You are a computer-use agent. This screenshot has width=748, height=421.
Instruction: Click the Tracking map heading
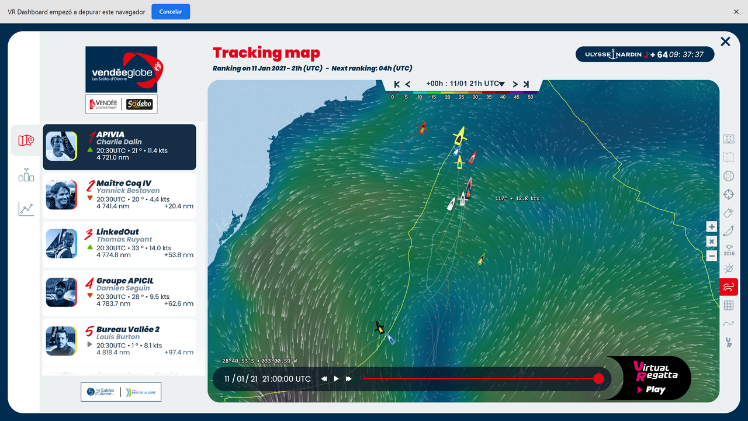coord(266,53)
